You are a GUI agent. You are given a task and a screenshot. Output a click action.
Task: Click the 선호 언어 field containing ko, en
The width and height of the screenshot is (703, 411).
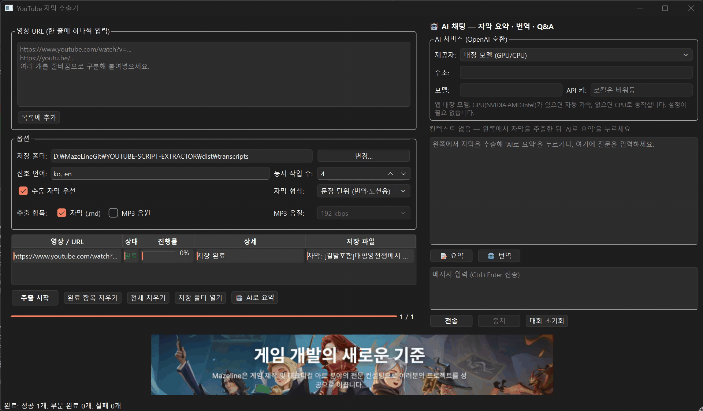[160, 174]
